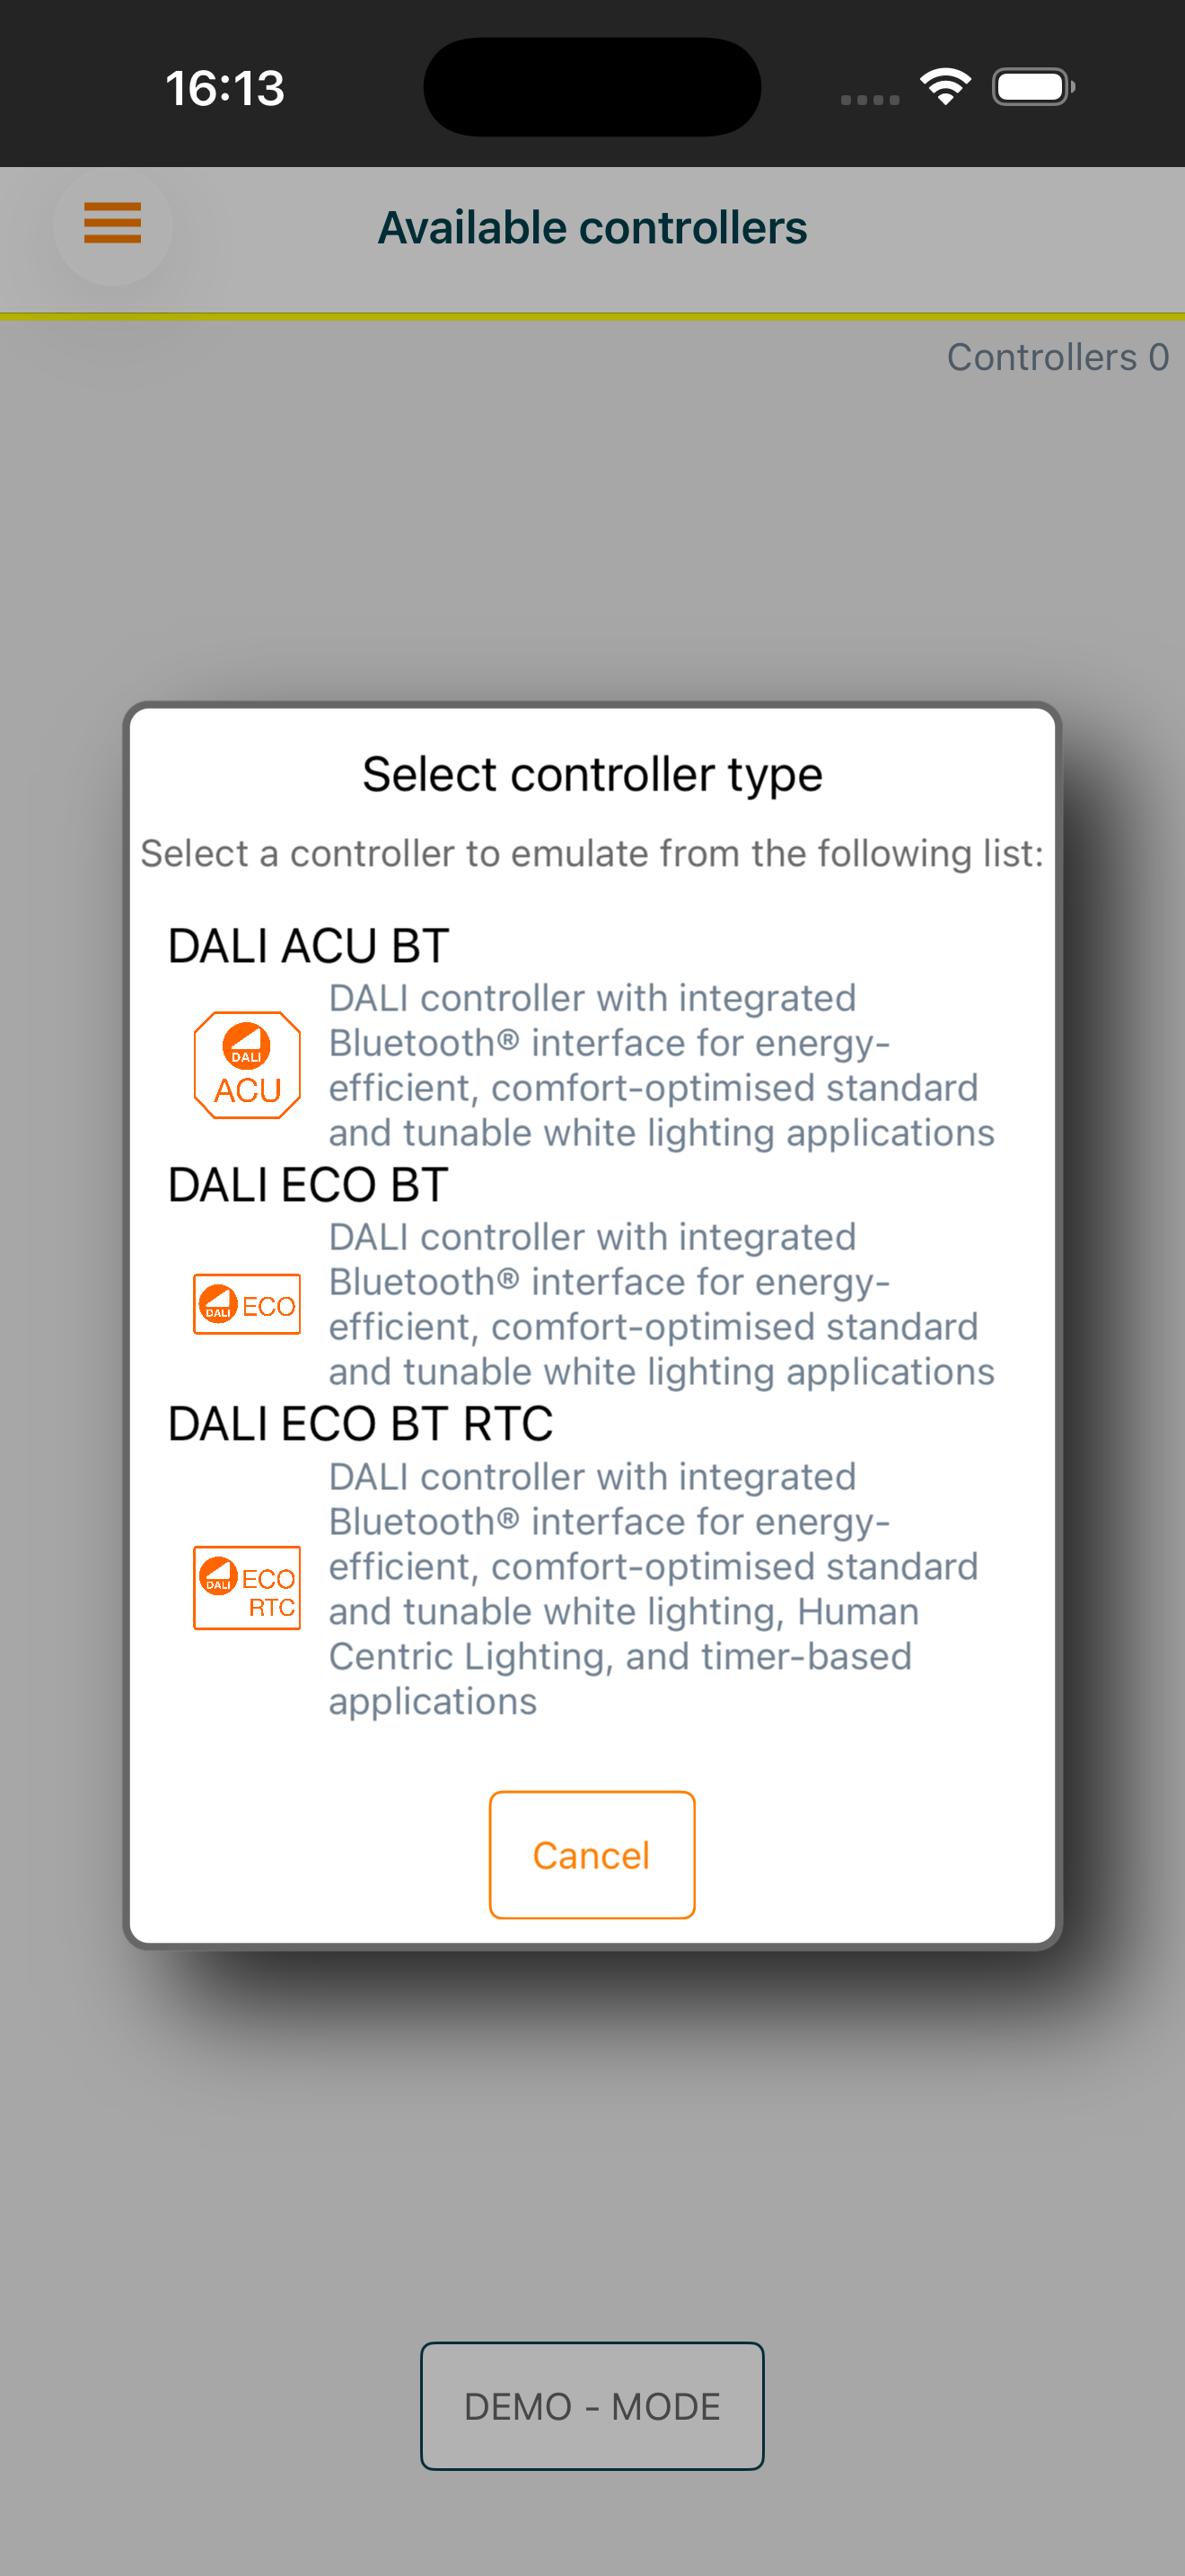Tap the DEMO - MODE button
The image size is (1185, 2576).
(x=592, y=2406)
